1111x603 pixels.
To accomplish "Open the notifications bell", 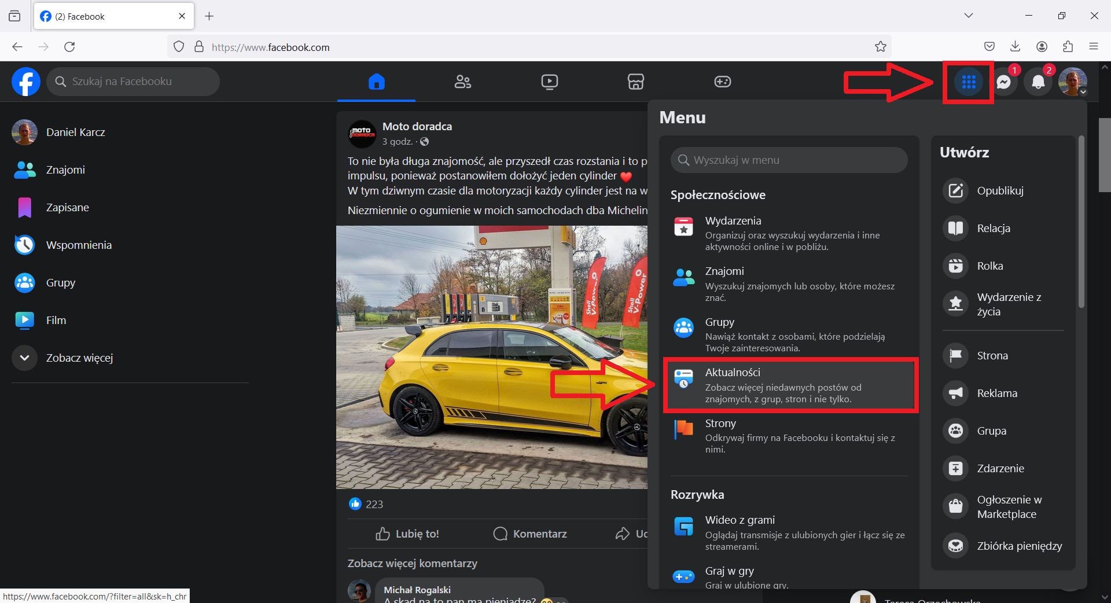I will tap(1038, 82).
